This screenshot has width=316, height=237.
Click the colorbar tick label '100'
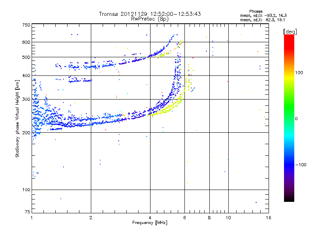(x=299, y=73)
